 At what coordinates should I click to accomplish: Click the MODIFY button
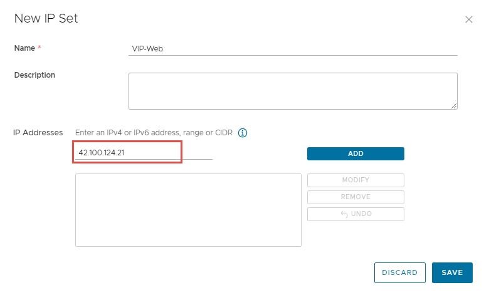[355, 180]
